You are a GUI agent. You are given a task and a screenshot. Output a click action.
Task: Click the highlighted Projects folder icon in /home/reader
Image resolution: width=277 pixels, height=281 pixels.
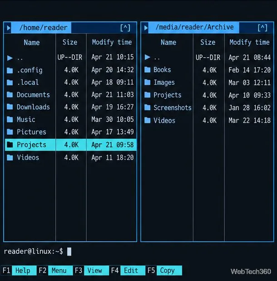click(x=10, y=145)
